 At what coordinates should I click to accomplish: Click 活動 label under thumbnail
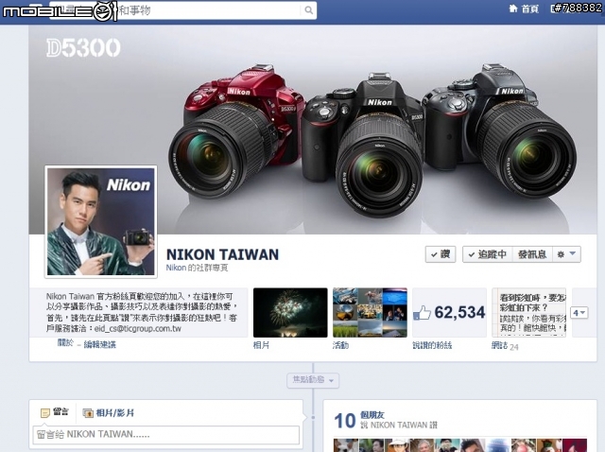point(340,345)
